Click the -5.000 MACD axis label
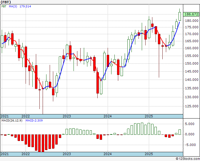 tap(189, 145)
